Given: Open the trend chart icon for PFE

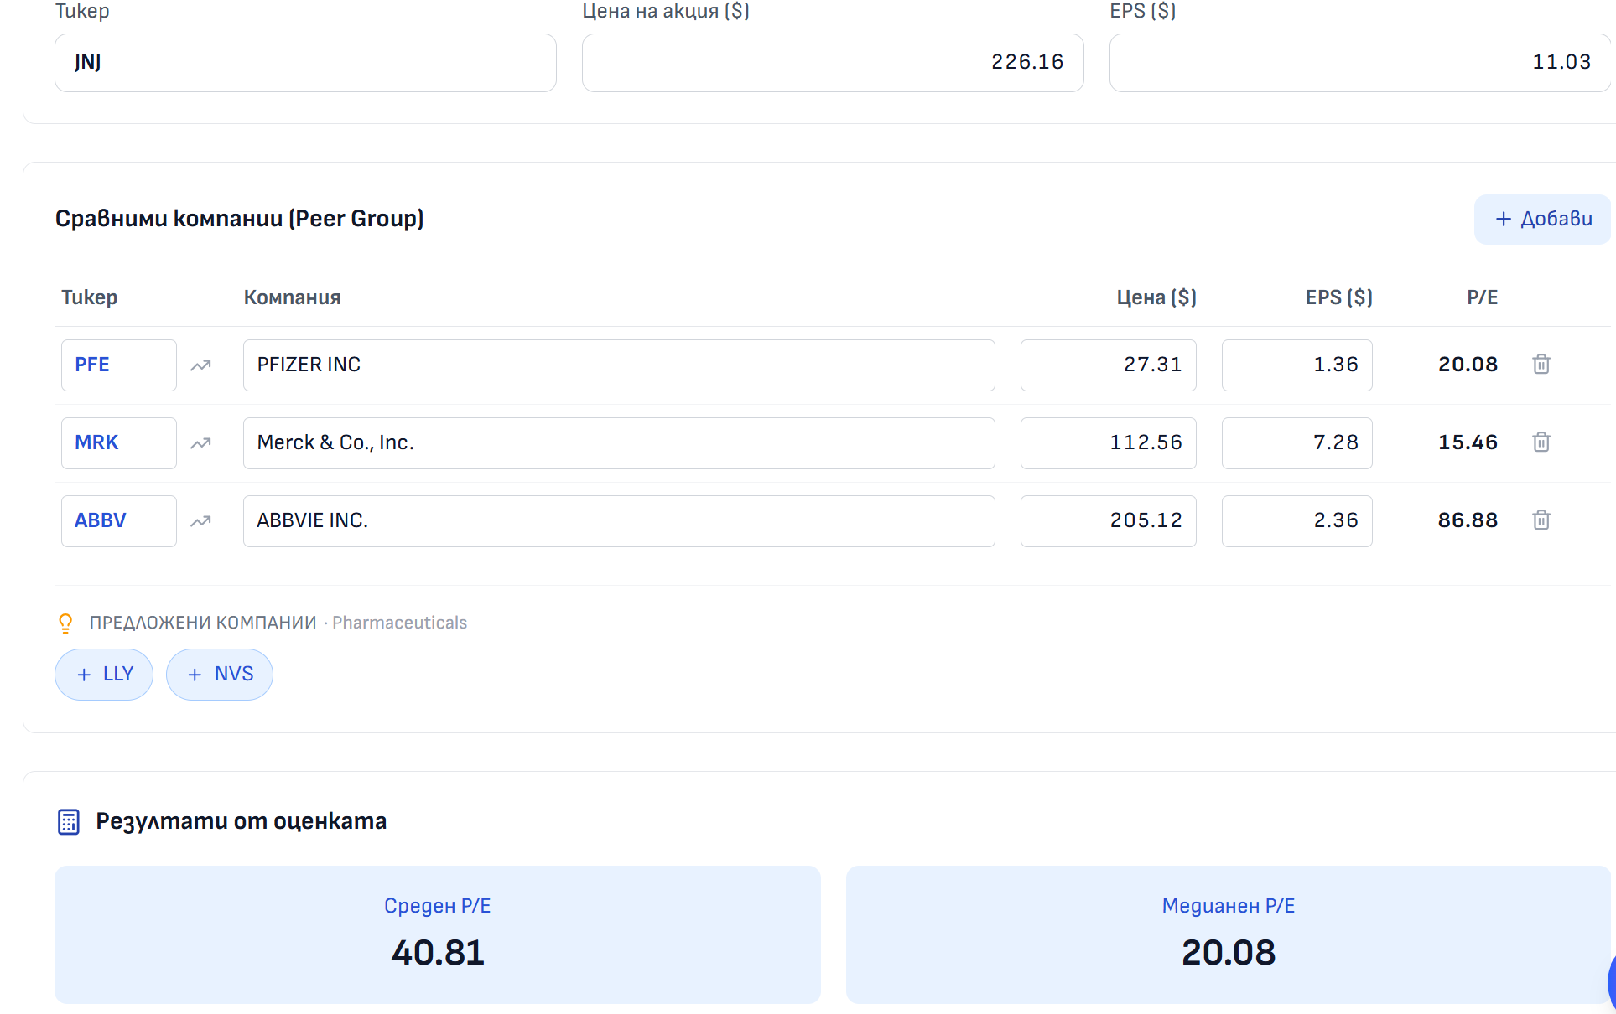Looking at the screenshot, I should tap(200, 365).
